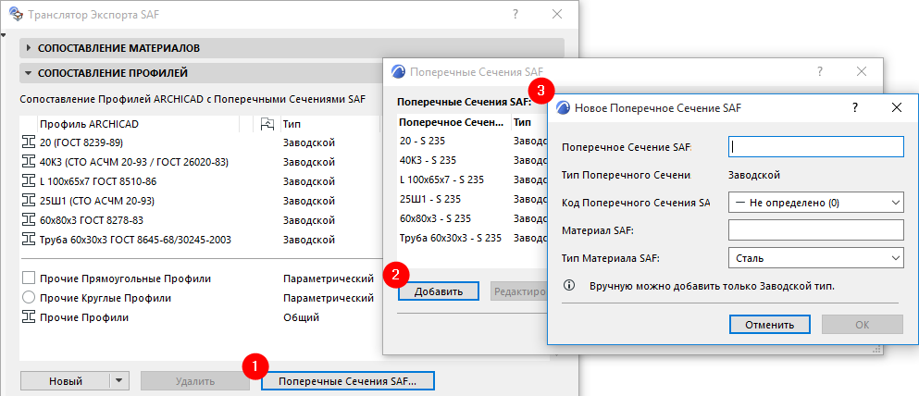Select SAF cross-section 20 - S 235
The image size is (919, 396).
pyautogui.click(x=472, y=141)
